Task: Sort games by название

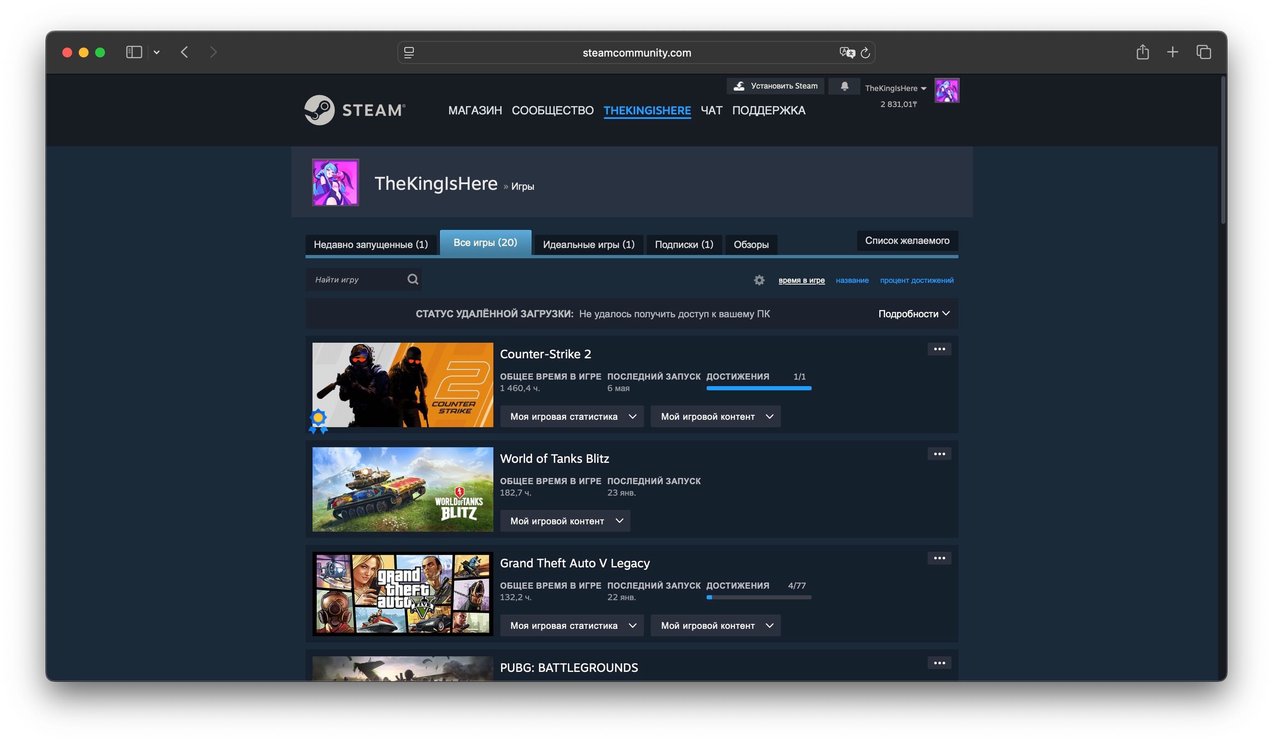Action: click(852, 280)
